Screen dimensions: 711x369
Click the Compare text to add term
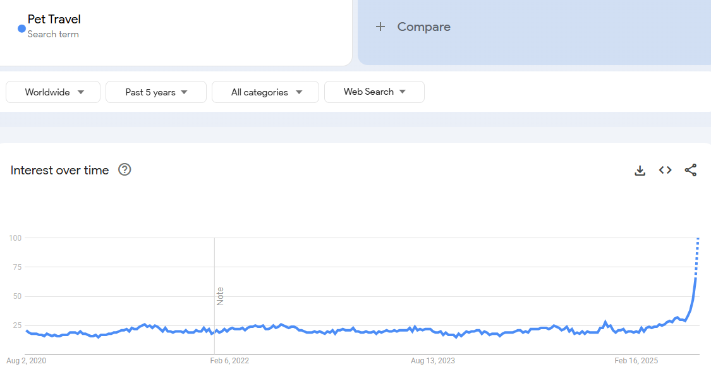point(423,27)
